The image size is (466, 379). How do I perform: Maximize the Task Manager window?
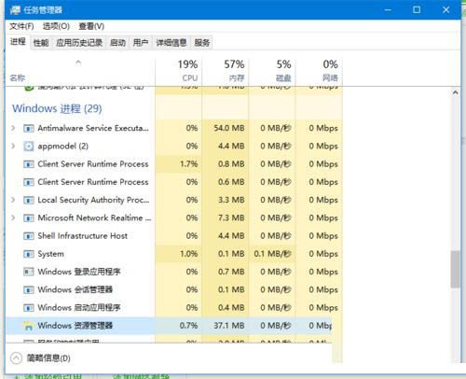417,10
